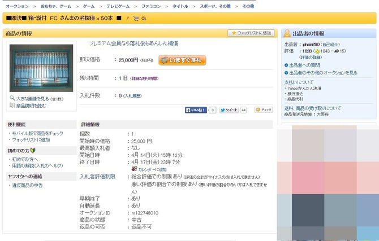The height and width of the screenshot is (241, 379).
Task: Click the Facebook like count 0 bubble
Action: (x=213, y=110)
